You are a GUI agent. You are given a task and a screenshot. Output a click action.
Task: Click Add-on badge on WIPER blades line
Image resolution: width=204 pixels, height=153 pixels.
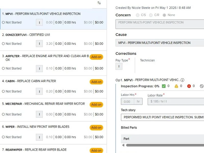96,128
